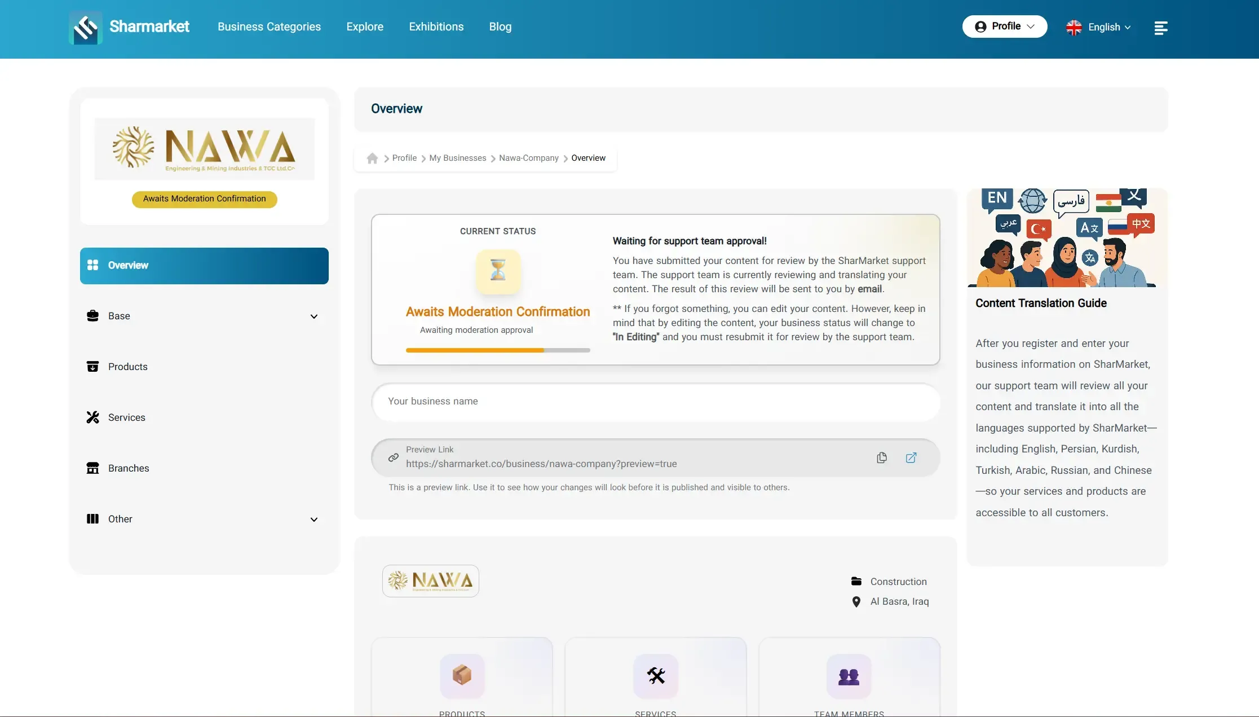
Task: Open the Profile dropdown
Action: click(1005, 27)
